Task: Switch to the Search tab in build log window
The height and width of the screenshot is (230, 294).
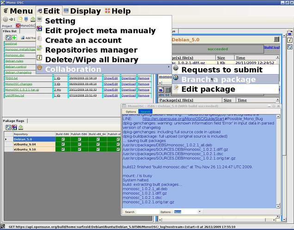Action: tap(145, 112)
